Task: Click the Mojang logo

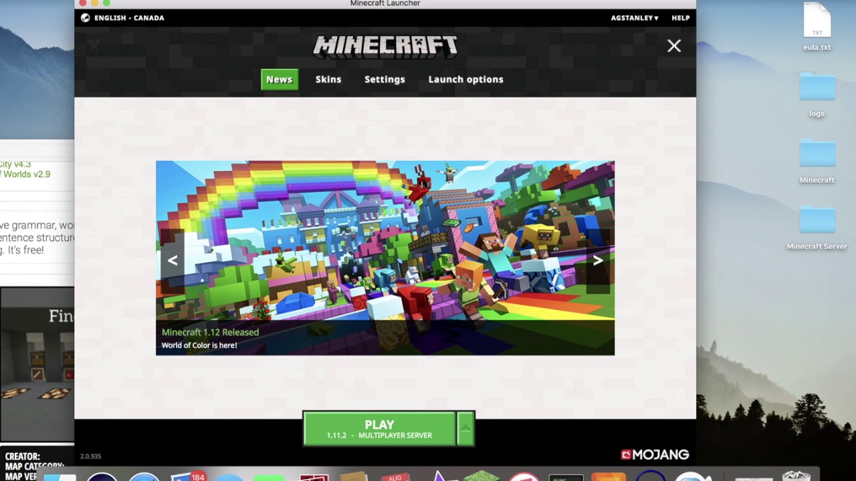Action: click(655, 455)
